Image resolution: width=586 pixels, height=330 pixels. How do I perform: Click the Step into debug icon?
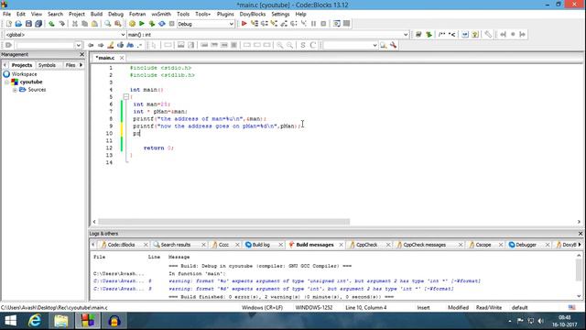[274, 24]
